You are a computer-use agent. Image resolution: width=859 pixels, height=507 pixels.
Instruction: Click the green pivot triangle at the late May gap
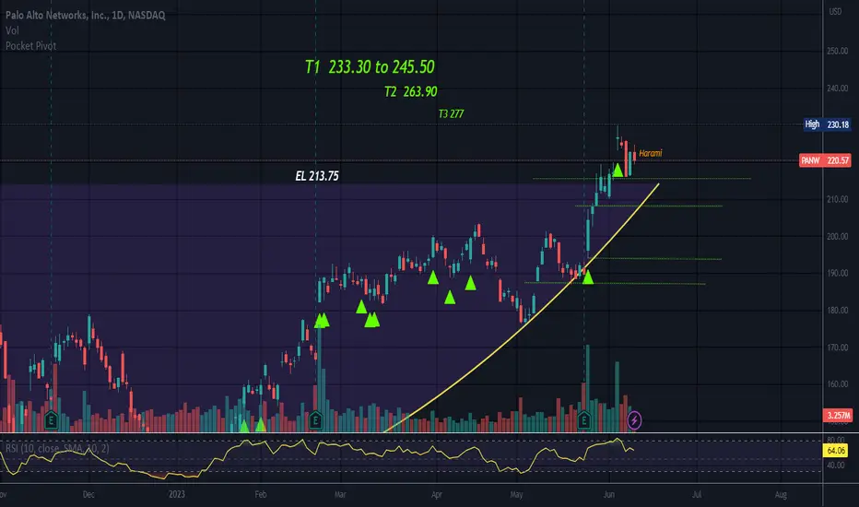pyautogui.click(x=588, y=277)
